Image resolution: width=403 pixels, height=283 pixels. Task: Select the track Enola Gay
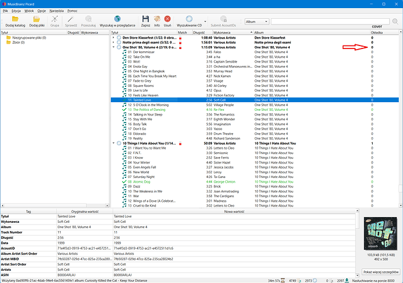pos(255,67)
